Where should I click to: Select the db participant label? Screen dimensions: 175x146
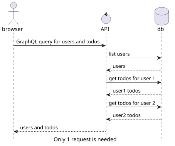click(160, 29)
